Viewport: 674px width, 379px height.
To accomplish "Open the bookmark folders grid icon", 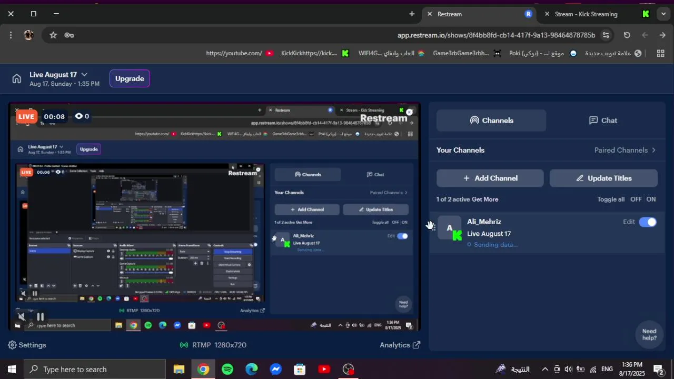I will tap(660, 53).
